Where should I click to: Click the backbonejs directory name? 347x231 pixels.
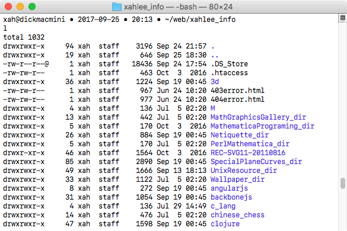(x=231, y=197)
